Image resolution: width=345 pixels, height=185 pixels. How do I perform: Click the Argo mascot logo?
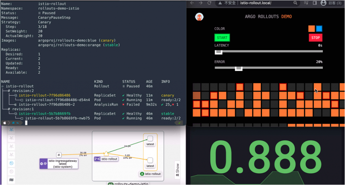coord(199,17)
